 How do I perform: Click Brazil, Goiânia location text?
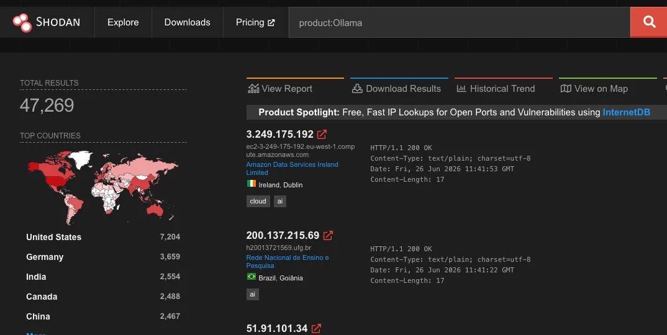click(281, 278)
